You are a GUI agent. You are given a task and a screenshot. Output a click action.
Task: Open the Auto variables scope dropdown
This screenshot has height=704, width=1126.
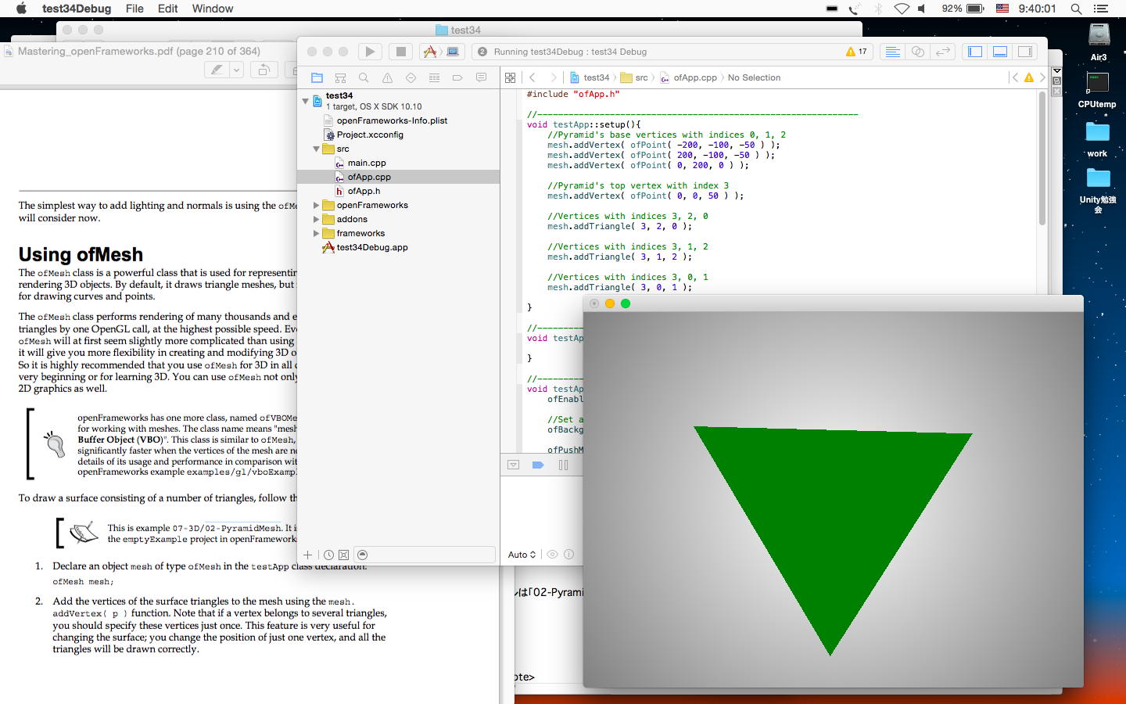522,555
